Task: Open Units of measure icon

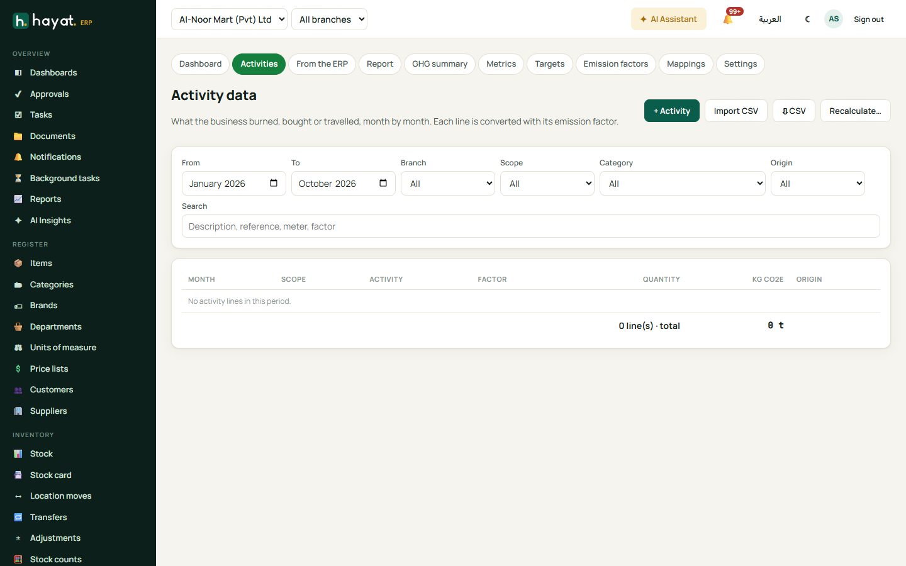Action: pyautogui.click(x=18, y=348)
